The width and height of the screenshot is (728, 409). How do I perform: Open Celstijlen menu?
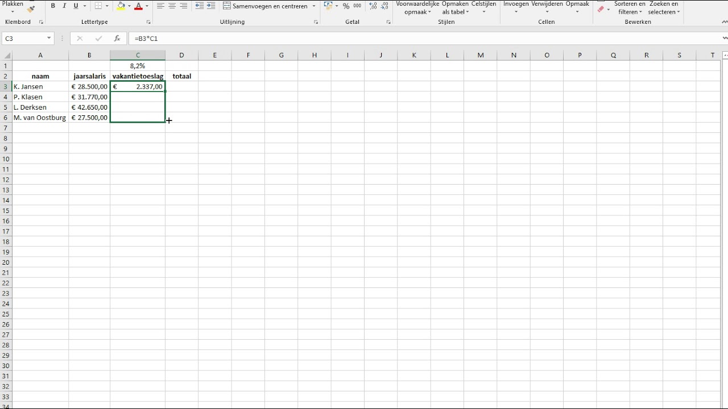(x=483, y=7)
